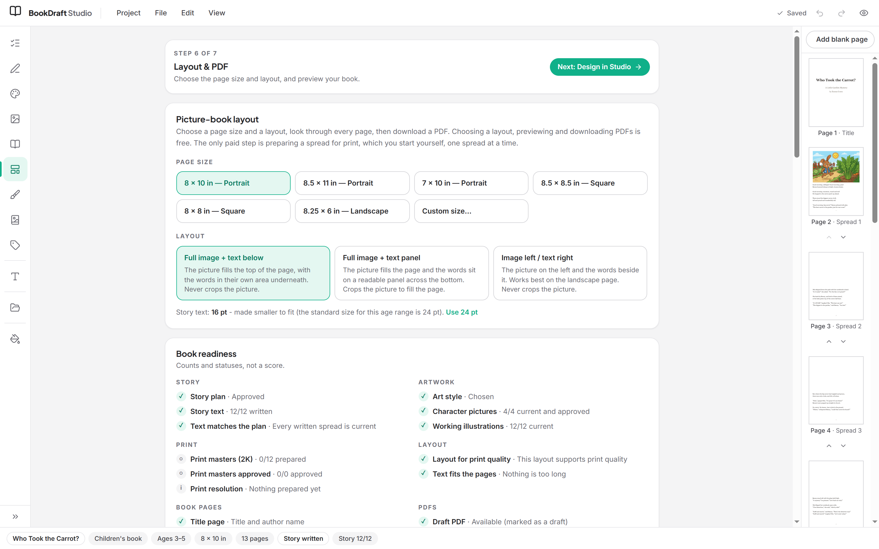Image resolution: width=879 pixels, height=549 pixels.
Task: Open the paintbrush icon in sidebar
Action: coord(15,195)
